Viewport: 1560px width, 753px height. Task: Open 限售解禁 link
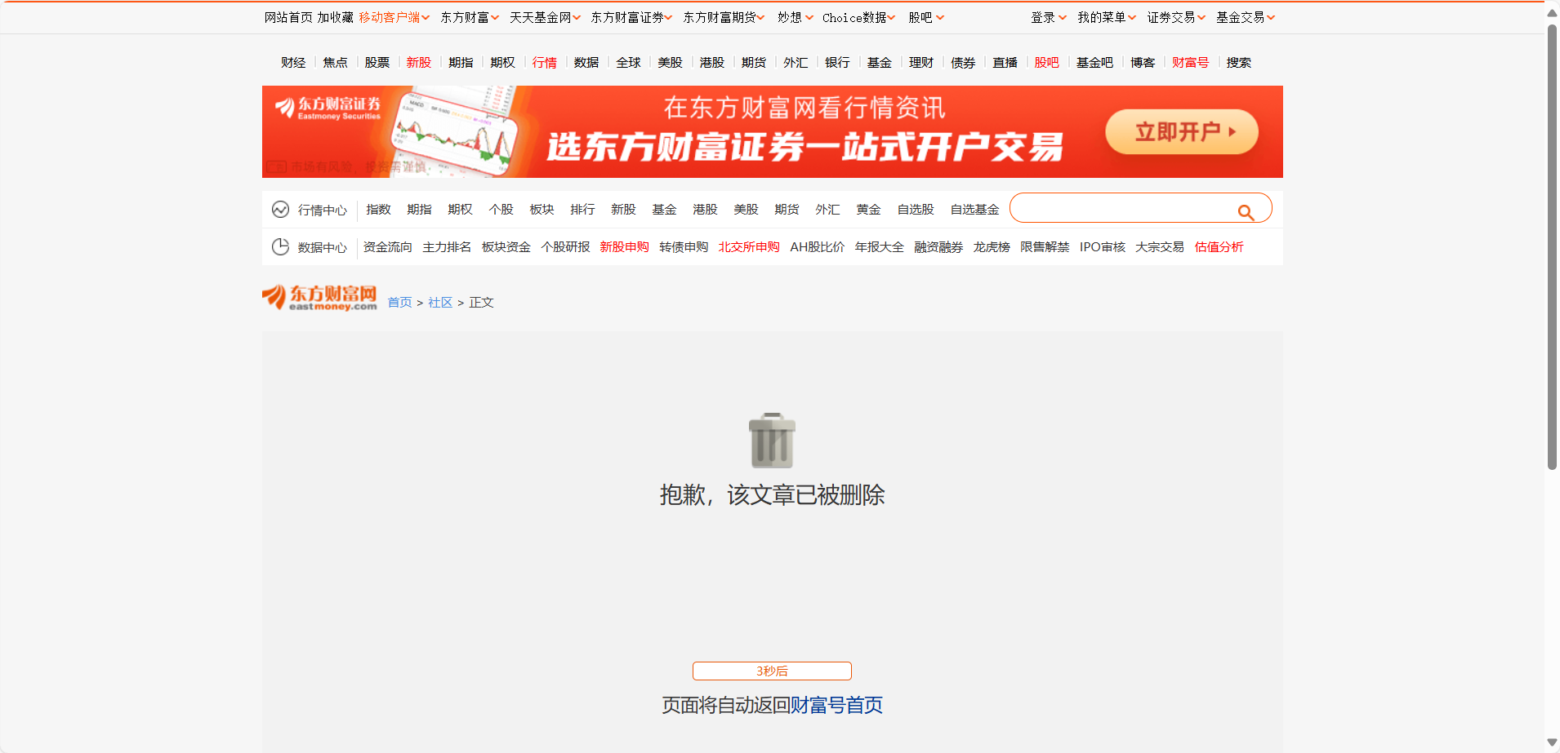(1045, 247)
